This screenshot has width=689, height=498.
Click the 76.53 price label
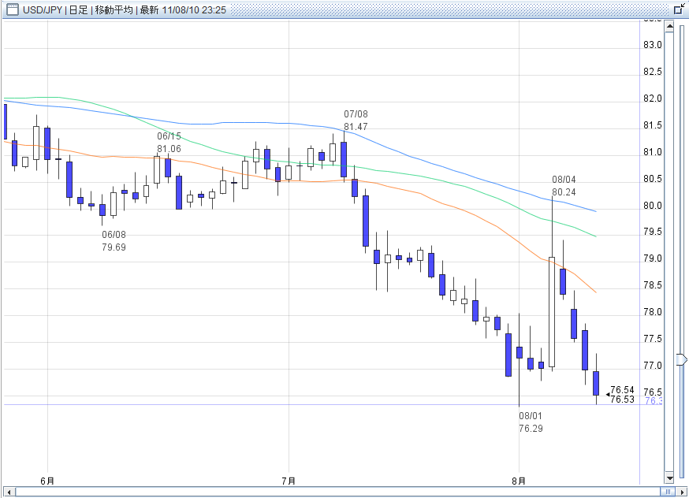[622, 400]
